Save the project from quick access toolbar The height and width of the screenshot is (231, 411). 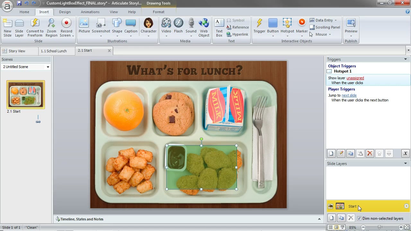click(19, 3)
